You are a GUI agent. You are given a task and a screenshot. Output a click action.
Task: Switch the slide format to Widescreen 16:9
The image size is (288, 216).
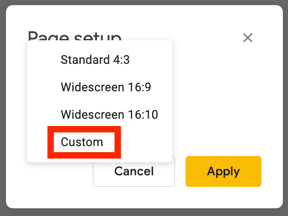point(106,87)
